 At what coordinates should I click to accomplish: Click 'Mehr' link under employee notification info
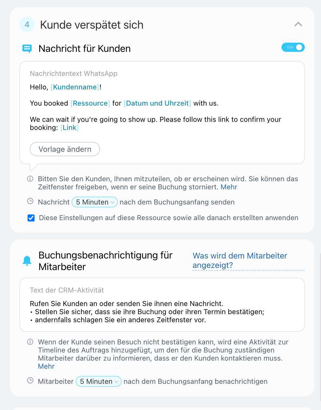pos(46,366)
